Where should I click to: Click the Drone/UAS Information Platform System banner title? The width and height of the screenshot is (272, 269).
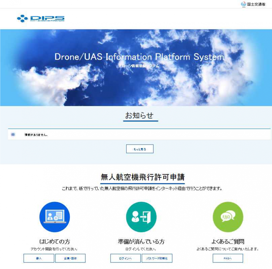[139, 57]
